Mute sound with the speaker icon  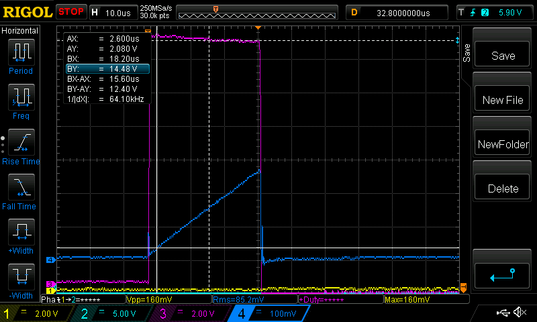click(x=519, y=313)
